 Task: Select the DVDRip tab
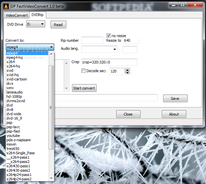pos(38,15)
